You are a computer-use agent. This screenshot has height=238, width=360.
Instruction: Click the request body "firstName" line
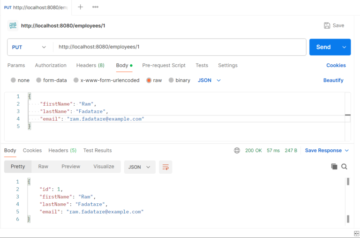click(x=68, y=104)
